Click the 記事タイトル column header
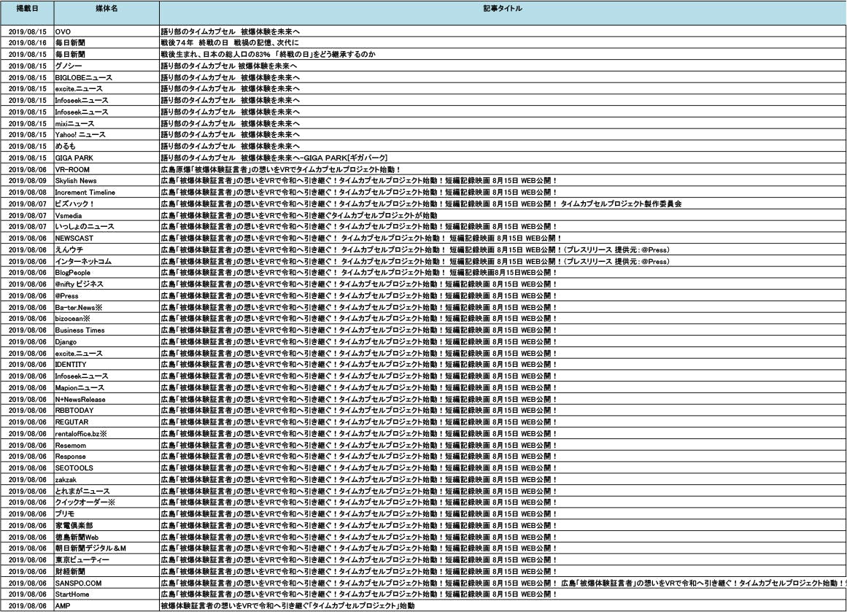Screen dimensions: 847x612 pos(502,7)
